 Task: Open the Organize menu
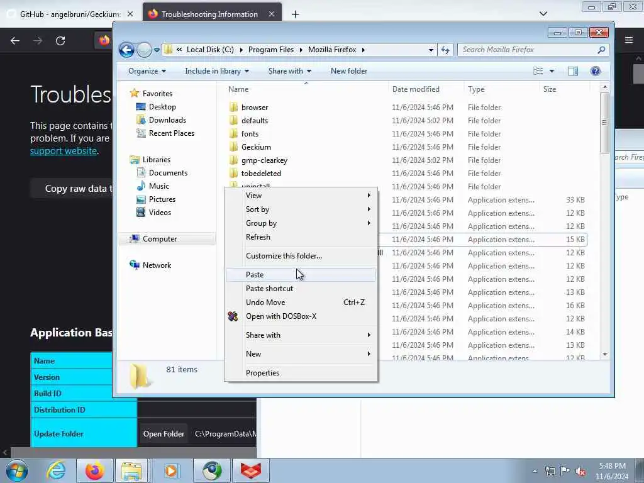click(x=147, y=71)
